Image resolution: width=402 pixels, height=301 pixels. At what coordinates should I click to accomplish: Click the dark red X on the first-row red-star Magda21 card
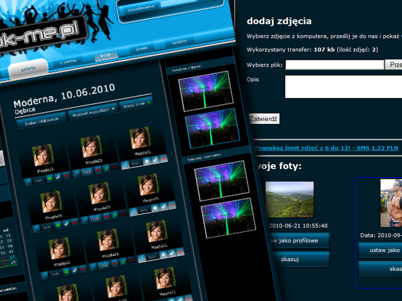tap(115, 167)
